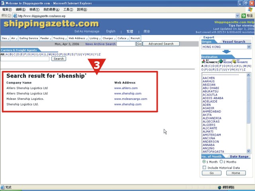Click the Mclean Shenship Logistics. company name
The height and width of the screenshot is (191, 255).
(25, 99)
